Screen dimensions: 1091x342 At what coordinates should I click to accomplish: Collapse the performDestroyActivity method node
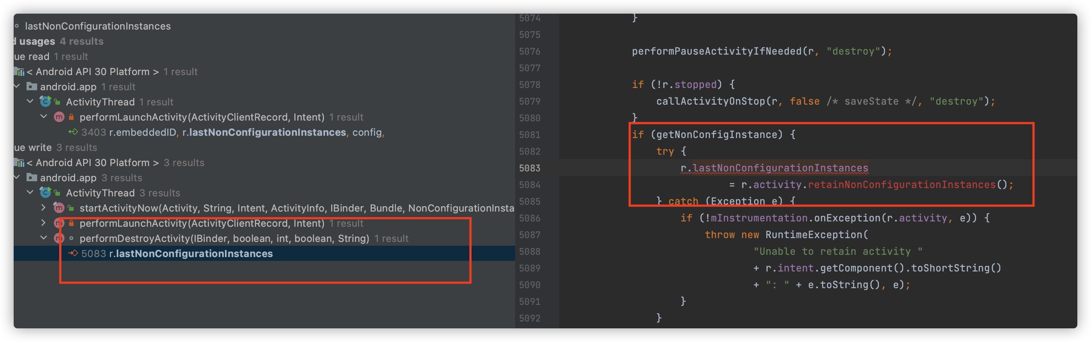pyautogui.click(x=44, y=238)
